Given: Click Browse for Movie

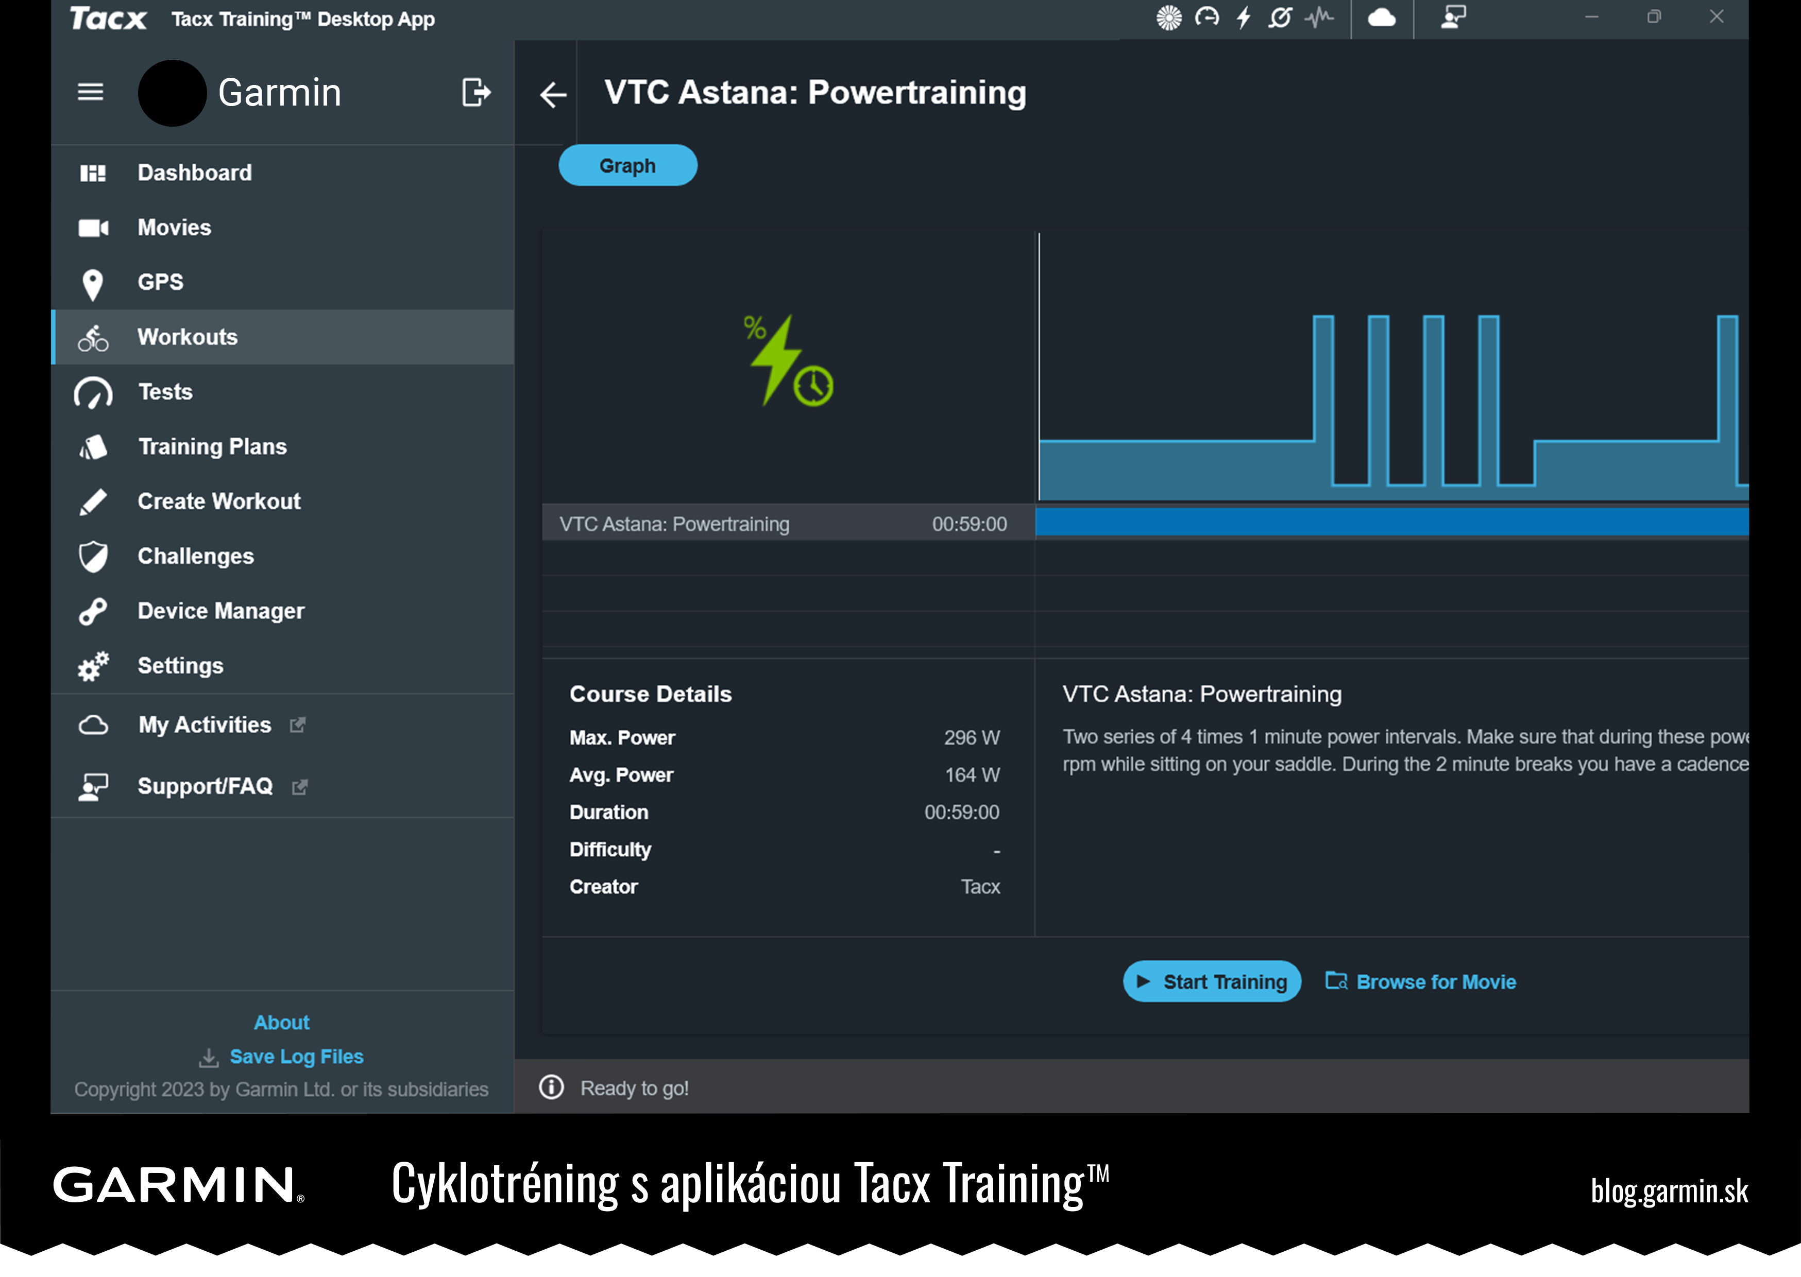Looking at the screenshot, I should click(1420, 981).
